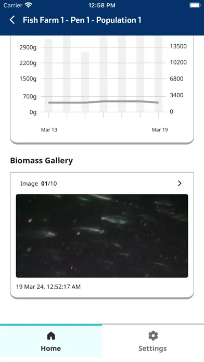
Task: Open the fish biomass gallery image
Action: pos(102,236)
